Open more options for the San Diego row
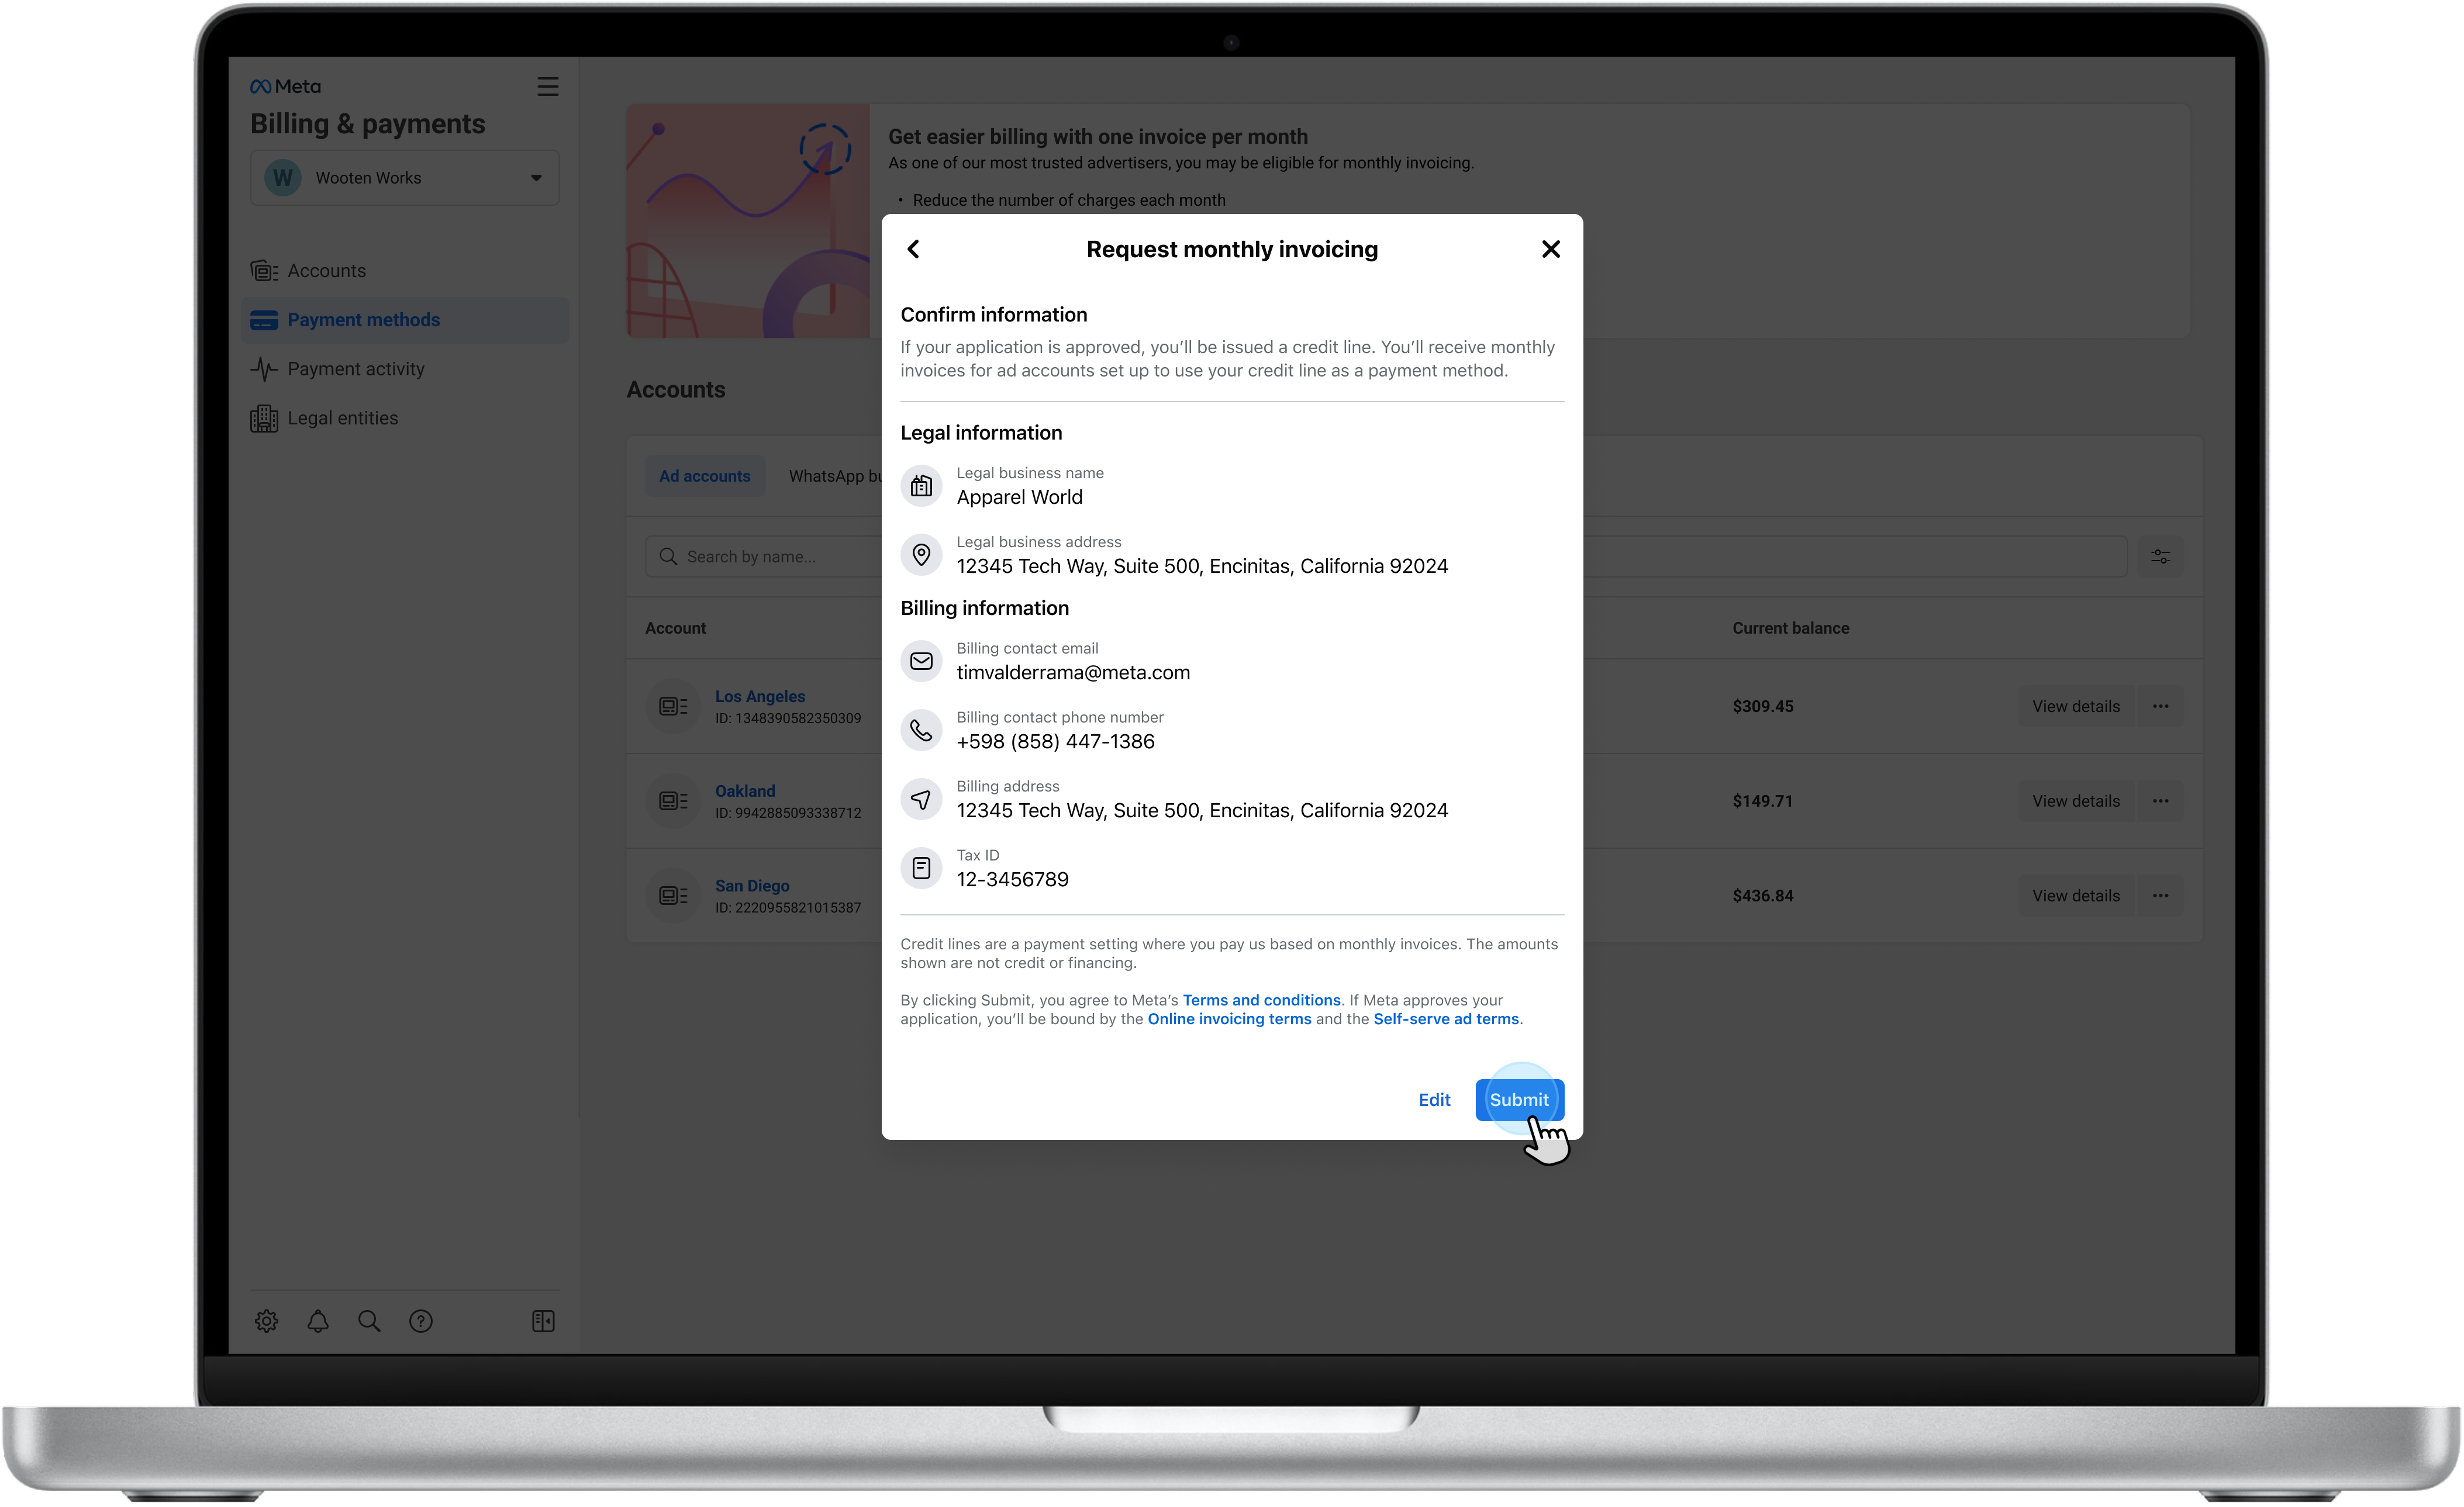2464x1507 pixels. [x=2160, y=896]
